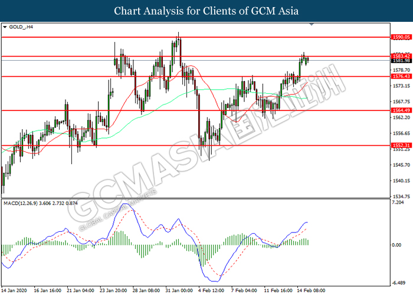The width and height of the screenshot is (413, 295).
Task: Click the MACD 0.00 zero level label
Action: pos(396,245)
